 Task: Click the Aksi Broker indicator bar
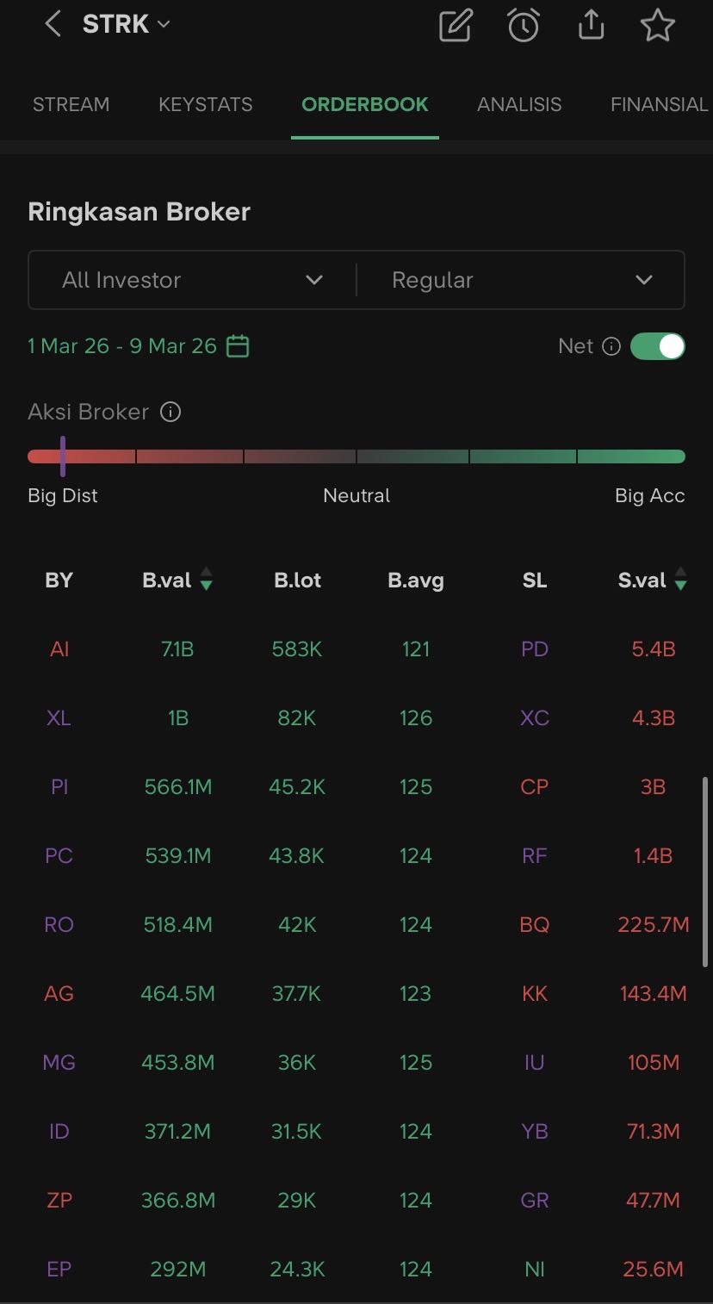click(356, 456)
